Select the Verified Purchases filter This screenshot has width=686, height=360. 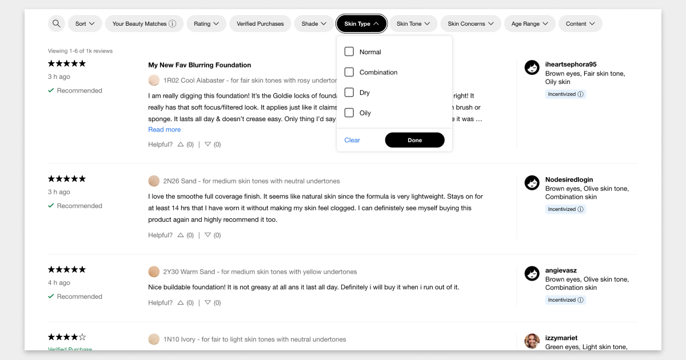(260, 23)
